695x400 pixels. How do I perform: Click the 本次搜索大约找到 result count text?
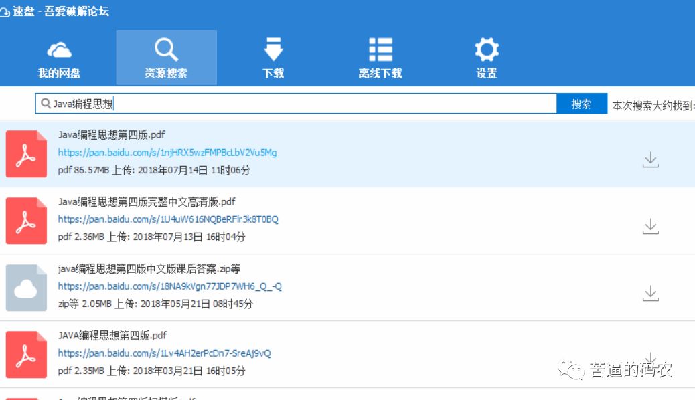click(653, 106)
